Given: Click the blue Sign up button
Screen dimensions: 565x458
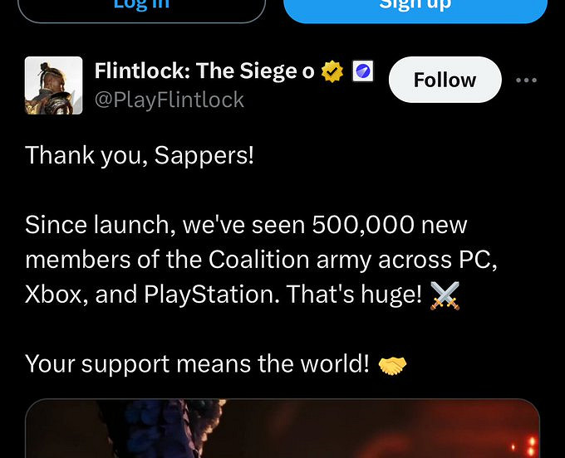Looking at the screenshot, I should tap(415, 9).
